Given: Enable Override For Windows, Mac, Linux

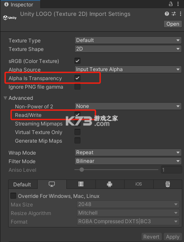Looking at the screenshot, I should [13, 196].
